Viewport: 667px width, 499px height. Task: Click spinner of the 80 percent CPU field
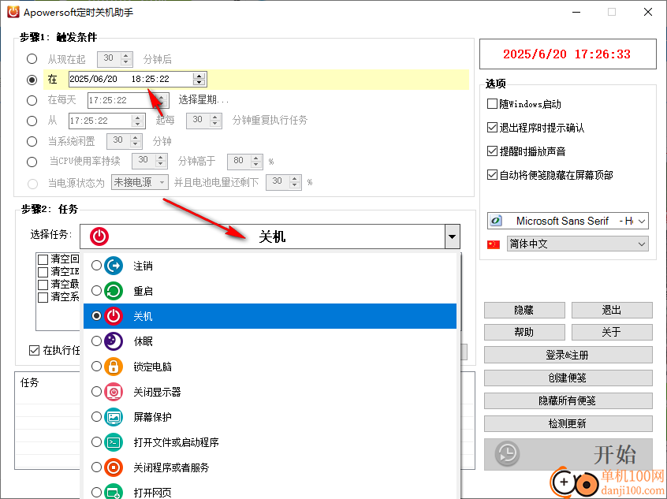(256, 162)
